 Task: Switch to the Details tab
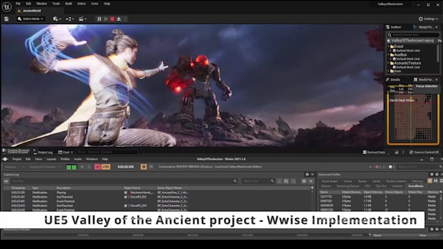[393, 80]
